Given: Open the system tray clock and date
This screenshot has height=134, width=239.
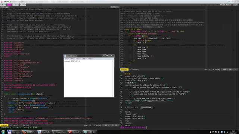Looking at the screenshot, I should (x=233, y=132).
